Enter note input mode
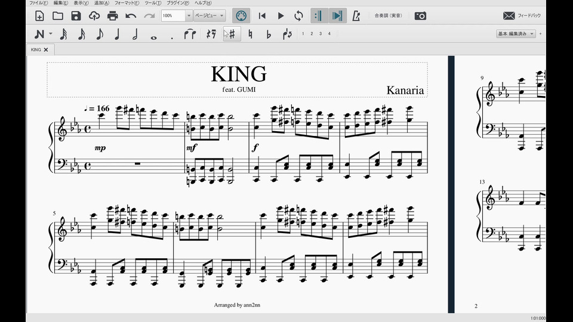The height and width of the screenshot is (322, 573). pos(39,34)
